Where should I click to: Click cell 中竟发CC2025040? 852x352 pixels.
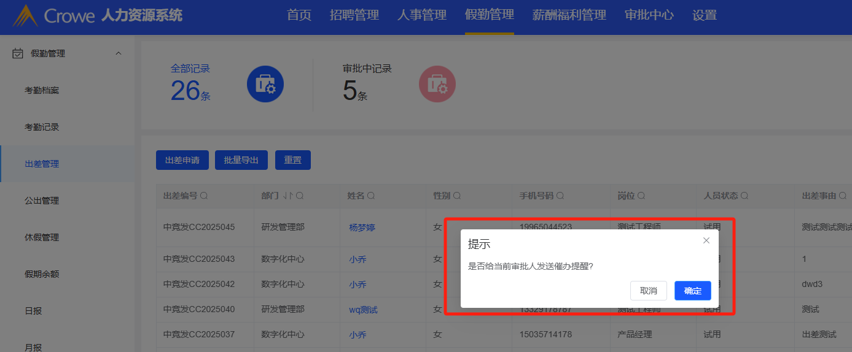199,309
